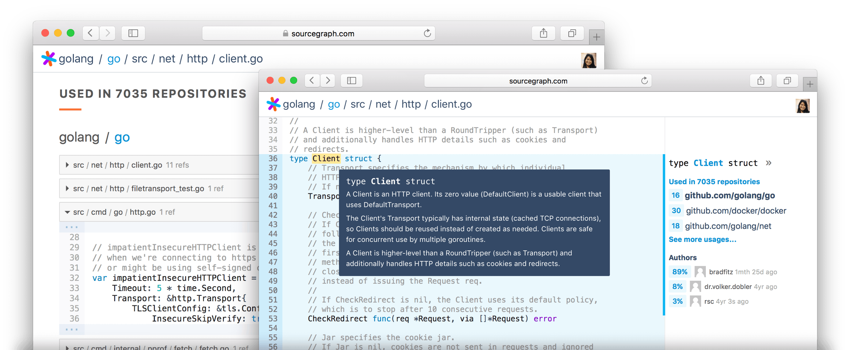Click bradfitz author name
This screenshot has height=350, width=845.
721,272
